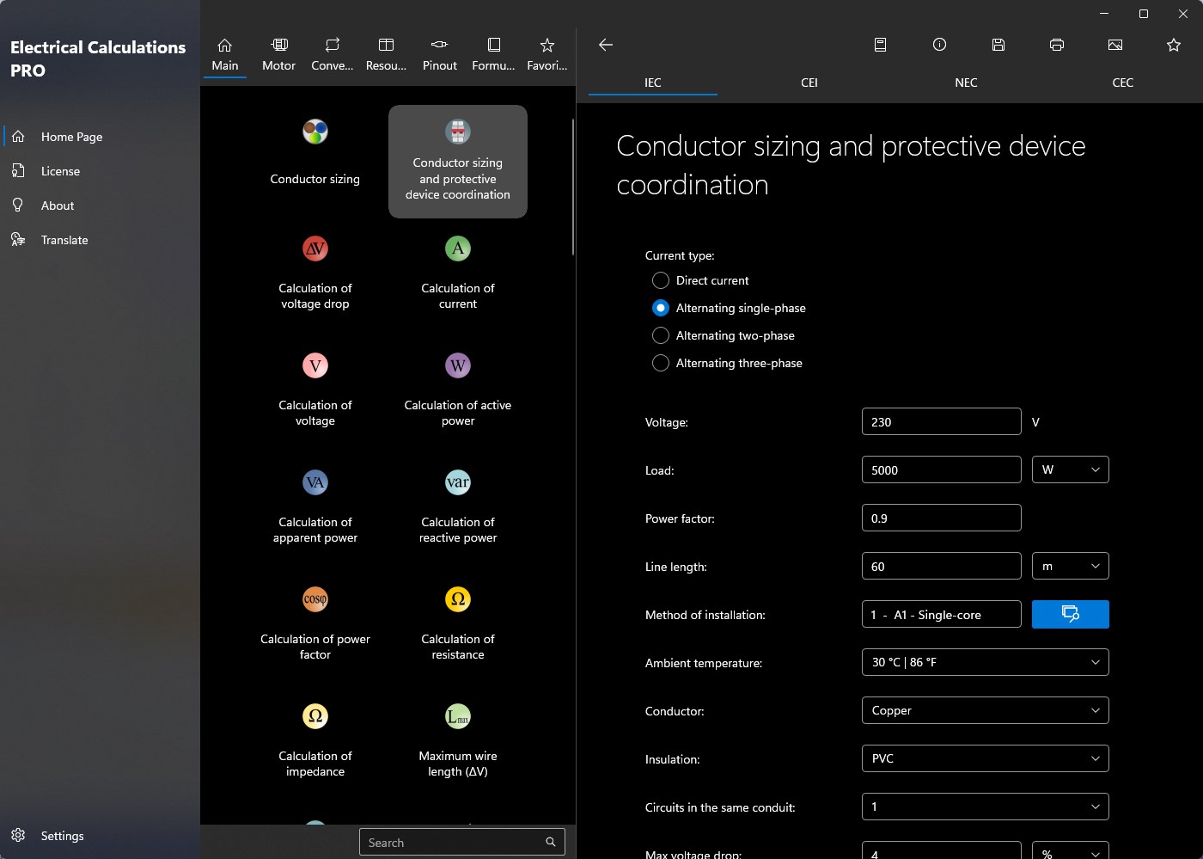
Task: Select Alternating two-phase option
Action: click(x=661, y=335)
